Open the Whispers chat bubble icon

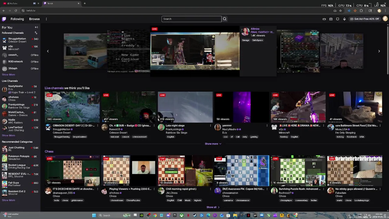coord(338,19)
